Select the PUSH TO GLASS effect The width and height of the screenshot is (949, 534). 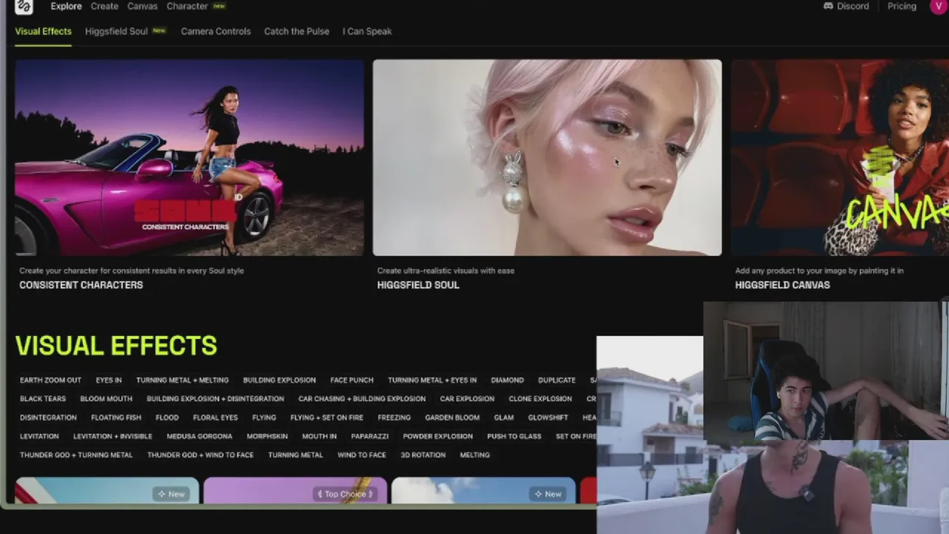(x=514, y=436)
